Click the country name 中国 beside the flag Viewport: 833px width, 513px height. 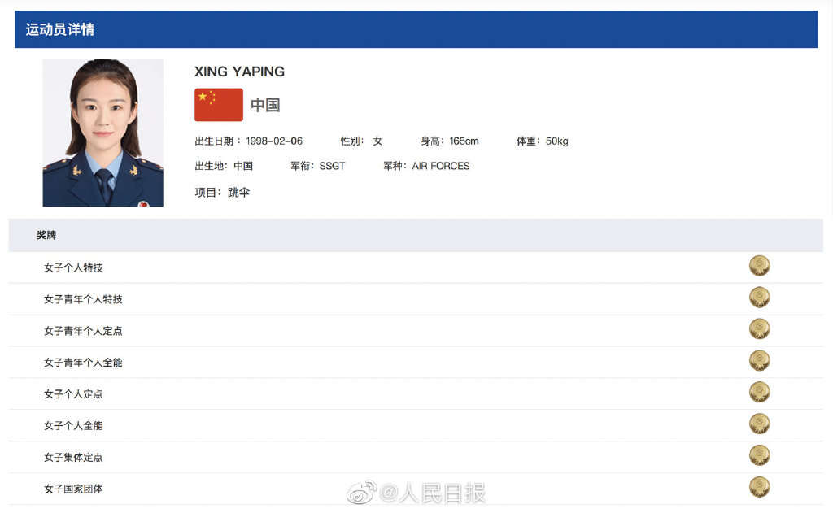pyautogui.click(x=265, y=105)
